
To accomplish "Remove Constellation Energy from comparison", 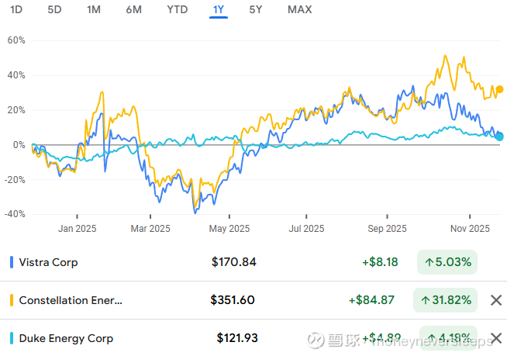I will 496,300.
